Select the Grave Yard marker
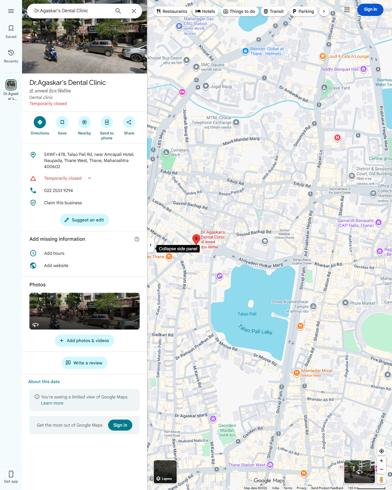This screenshot has width=392, height=490. click(324, 88)
